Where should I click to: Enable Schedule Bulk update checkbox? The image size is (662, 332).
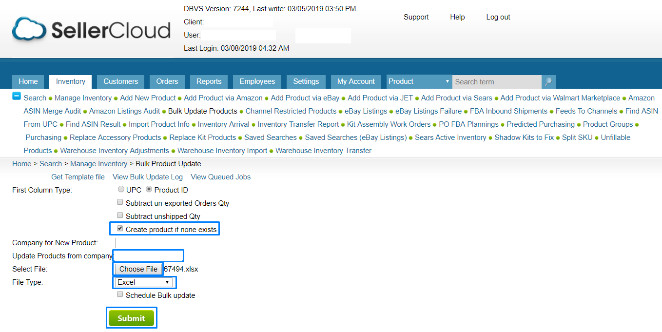(x=120, y=294)
